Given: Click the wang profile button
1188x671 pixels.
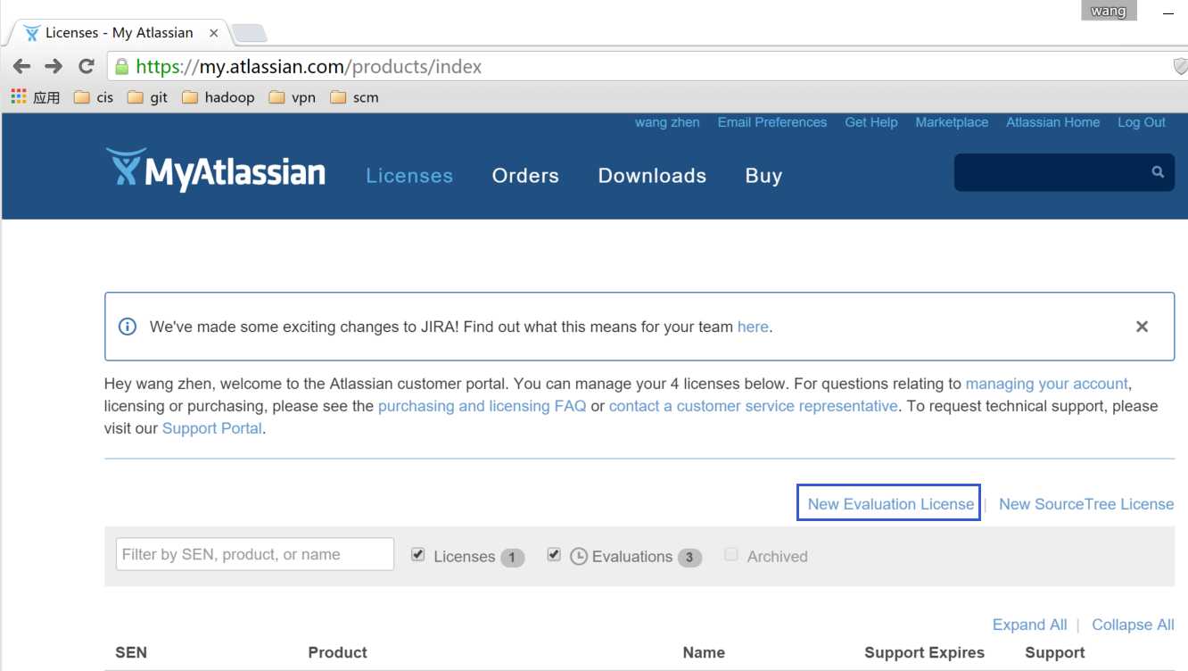Looking at the screenshot, I should [1109, 11].
